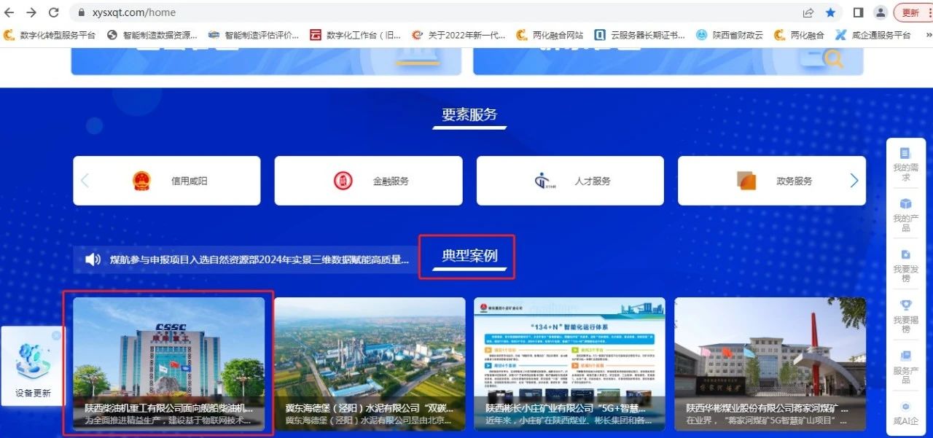The image size is (933, 438).
Task: Open 我的需求 icon in right sidebar
Action: 905,154
